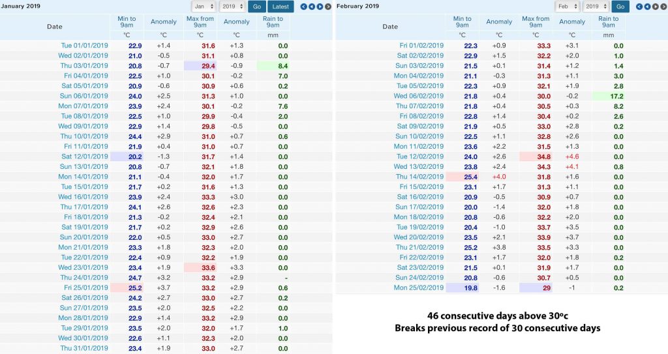Open the Fri 01/02/2019 date link
This screenshot has height=354, width=668.
click(421, 46)
